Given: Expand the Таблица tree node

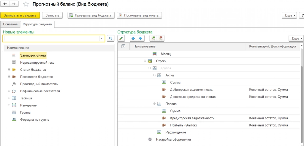Looking at the screenshot, I should pos(9,98).
